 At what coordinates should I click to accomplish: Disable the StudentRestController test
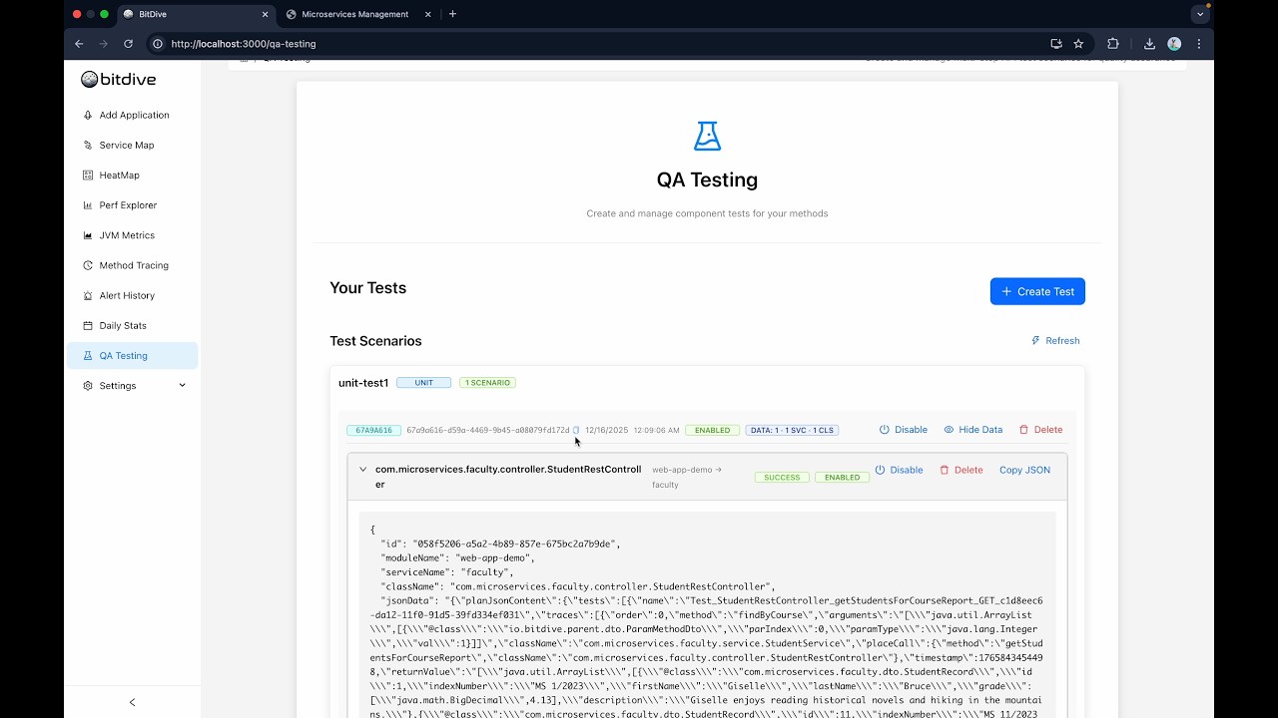[899, 470]
